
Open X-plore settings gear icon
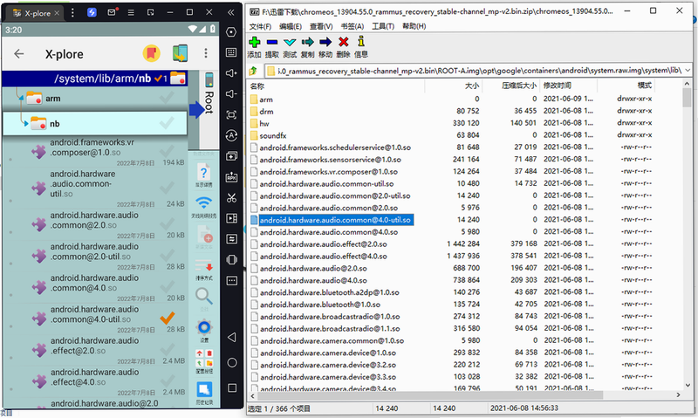204,327
